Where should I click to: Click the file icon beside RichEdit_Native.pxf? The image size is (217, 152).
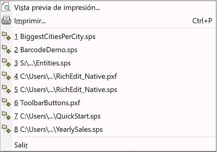click(x=6, y=76)
